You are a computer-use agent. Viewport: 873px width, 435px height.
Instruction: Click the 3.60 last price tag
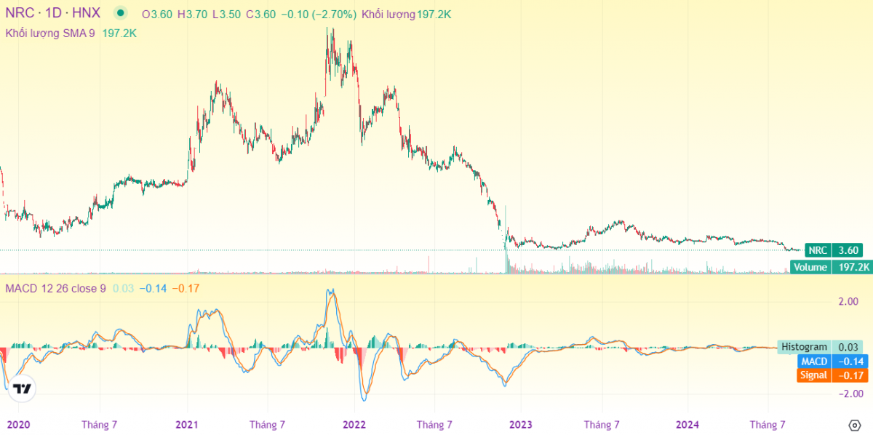tap(849, 250)
